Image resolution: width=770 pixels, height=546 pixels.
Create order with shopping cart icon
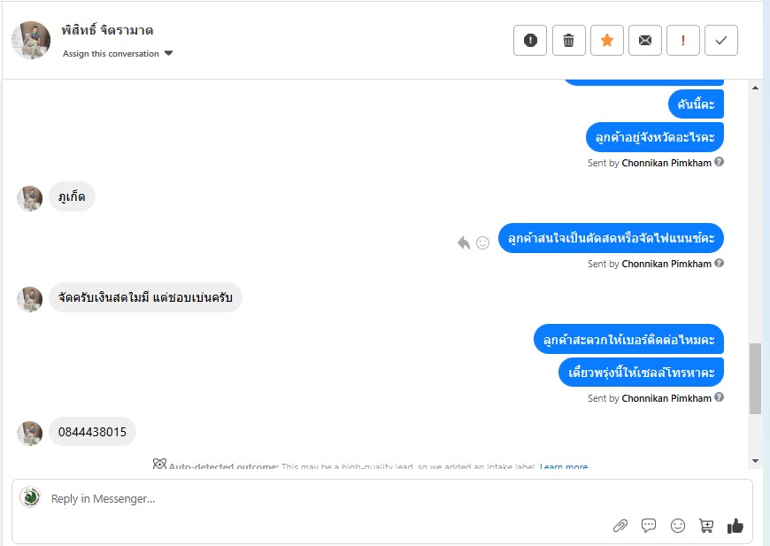click(x=706, y=526)
